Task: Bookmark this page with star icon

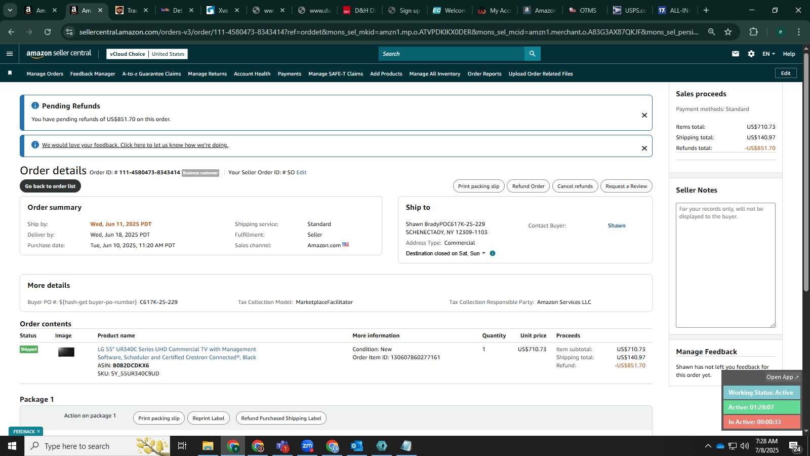Action: [728, 32]
